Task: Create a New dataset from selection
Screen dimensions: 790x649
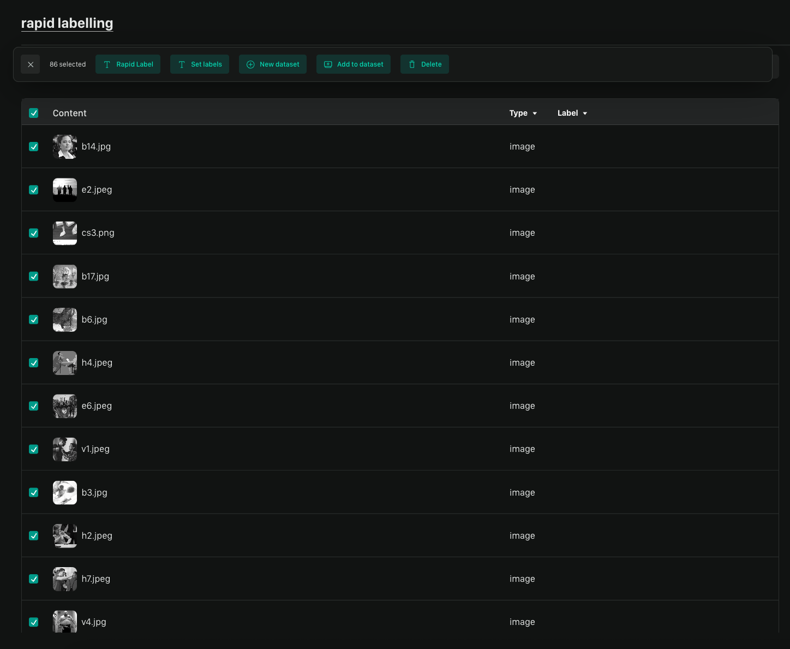Action: (x=273, y=64)
